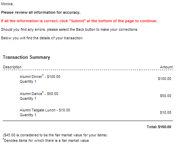Image resolution: width=191 pixels, height=149 pixels.
Task: Click the Description column header
Action: [x=12, y=67]
